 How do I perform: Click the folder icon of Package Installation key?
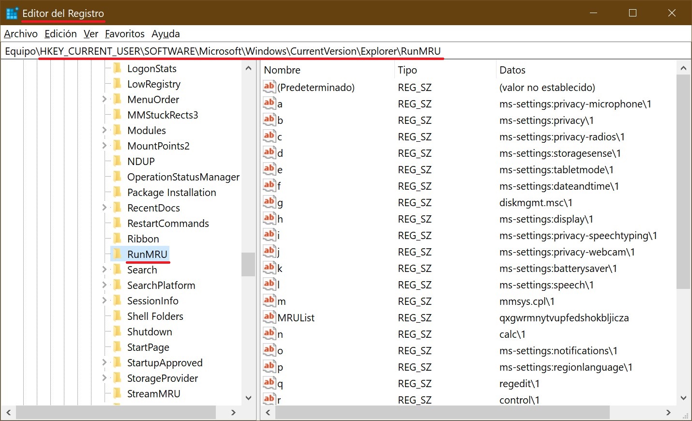pos(117,192)
